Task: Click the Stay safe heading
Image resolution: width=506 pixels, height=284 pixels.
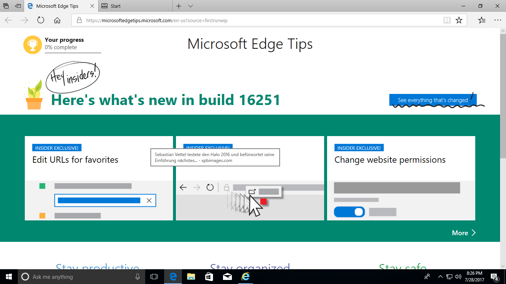Action: point(403,267)
